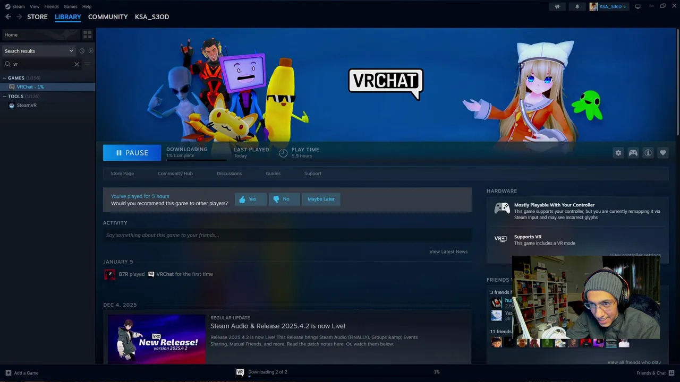Click the main page vertical scrollbar

(x=677, y=82)
